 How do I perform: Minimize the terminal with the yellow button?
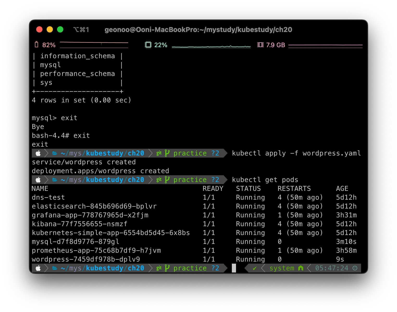50,29
